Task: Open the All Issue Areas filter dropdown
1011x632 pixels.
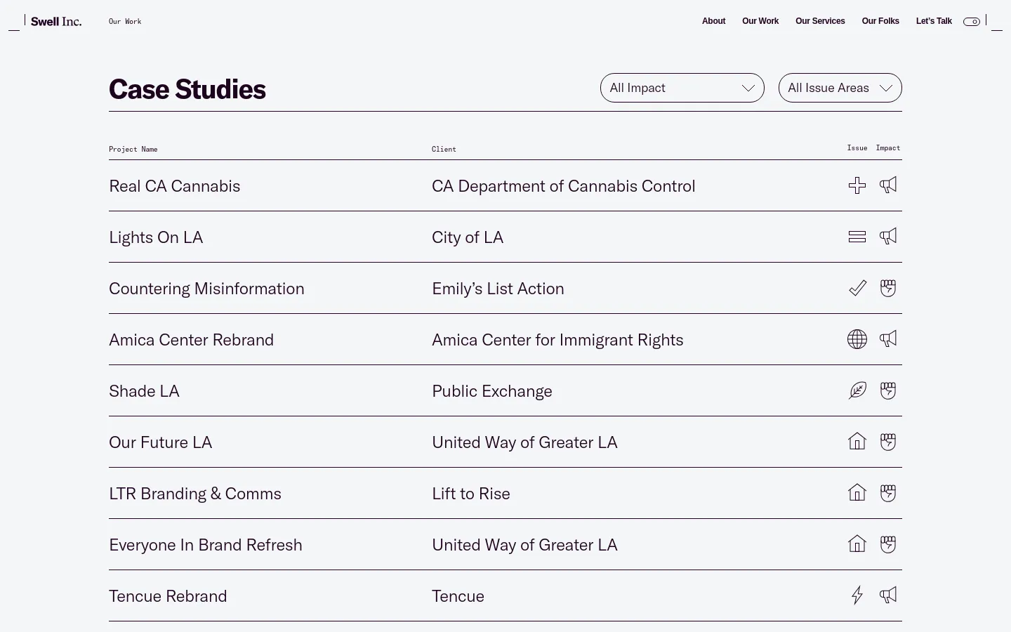Action: pyautogui.click(x=840, y=88)
